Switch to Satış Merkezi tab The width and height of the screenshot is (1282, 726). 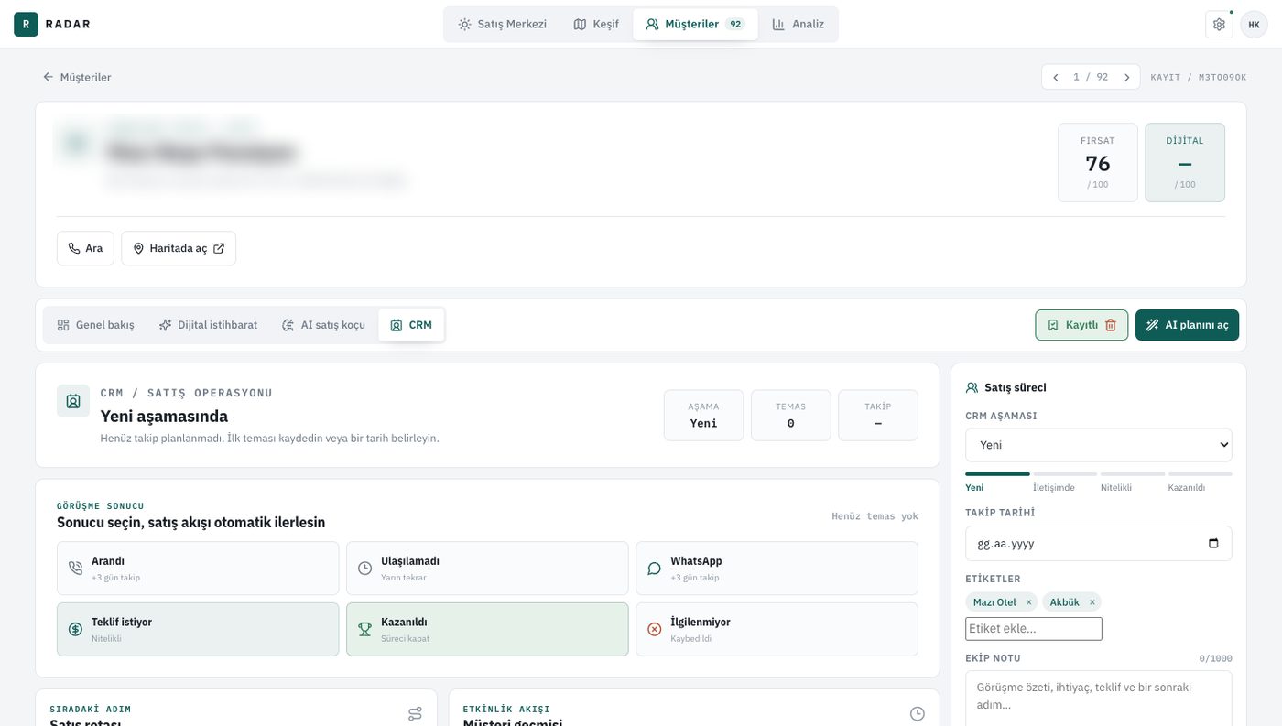pyautogui.click(x=502, y=25)
